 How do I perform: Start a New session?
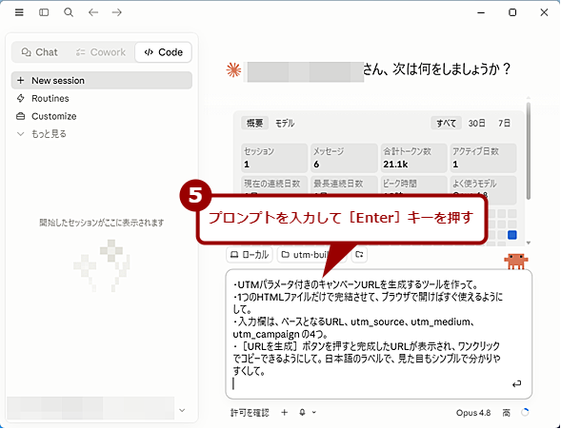pyautogui.click(x=102, y=80)
